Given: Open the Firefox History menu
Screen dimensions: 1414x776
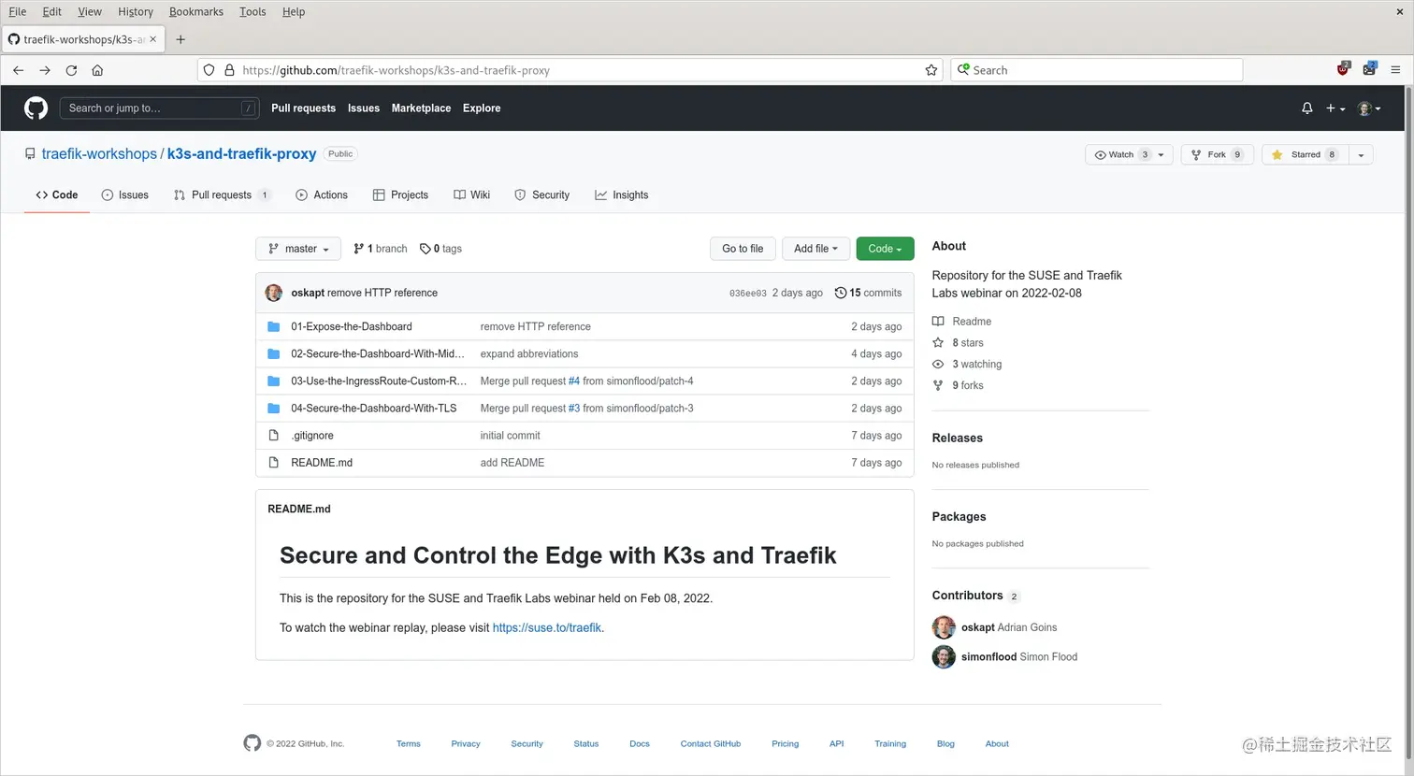Looking at the screenshot, I should pos(136,11).
